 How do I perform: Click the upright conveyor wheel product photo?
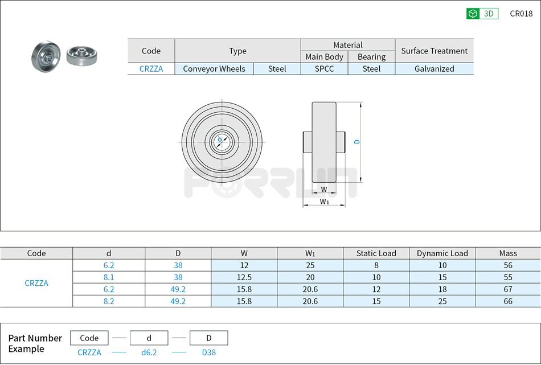coord(46,56)
